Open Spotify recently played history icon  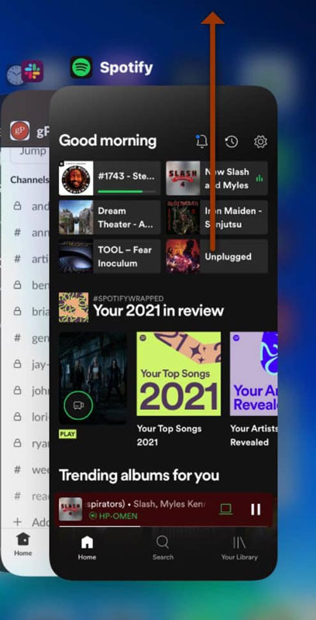tap(231, 141)
